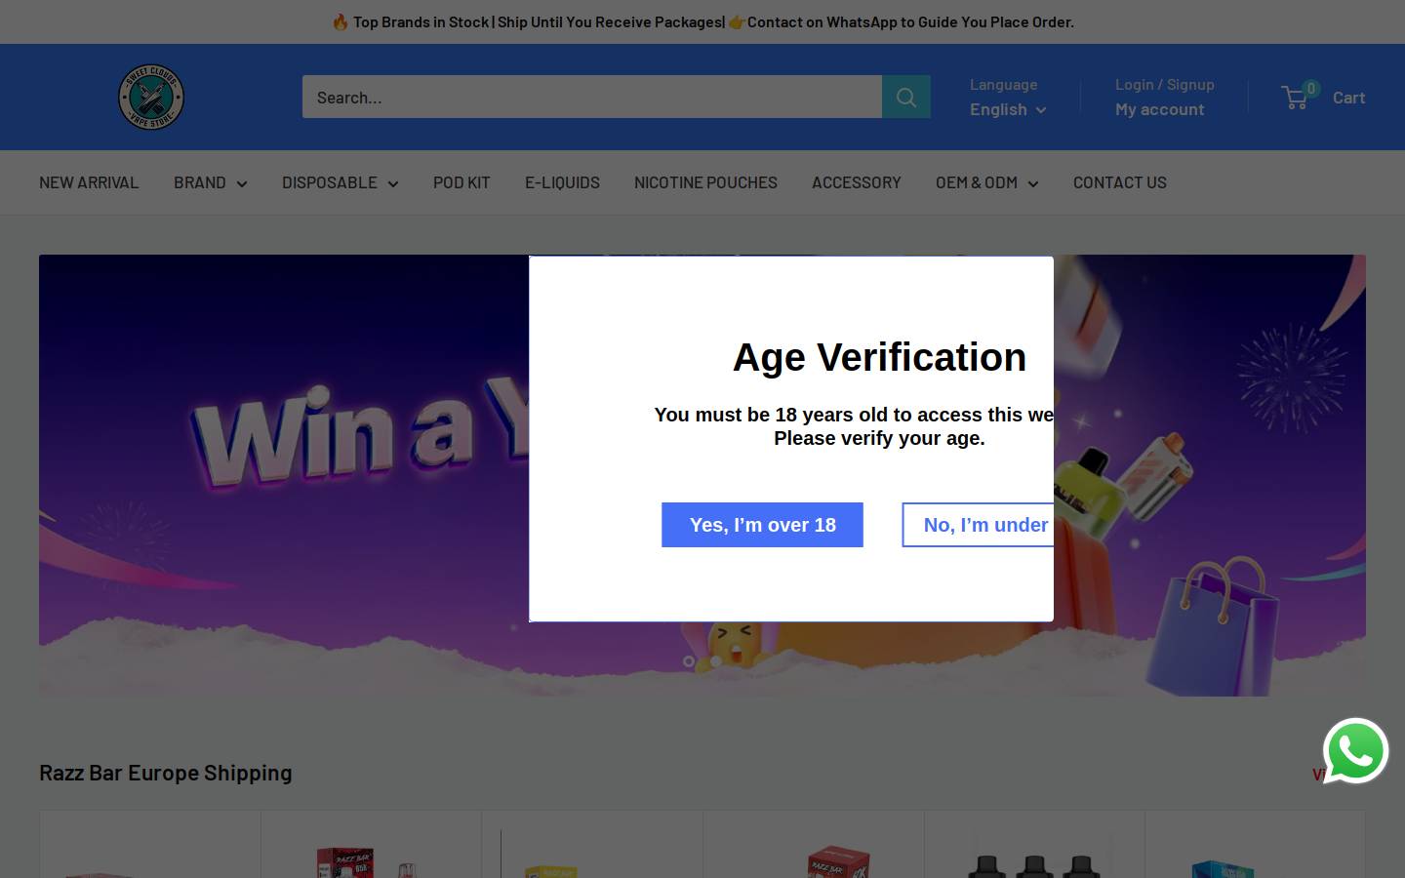Select the first banner slide dot
Image resolution: width=1405 pixels, height=878 pixels.
(689, 661)
